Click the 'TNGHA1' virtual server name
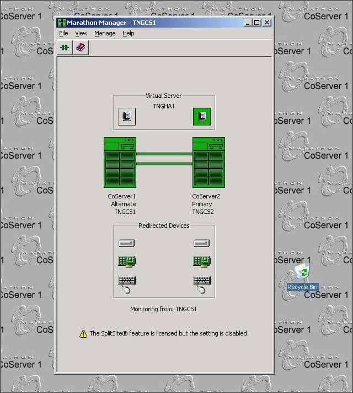This screenshot has height=393, width=353. pos(164,106)
